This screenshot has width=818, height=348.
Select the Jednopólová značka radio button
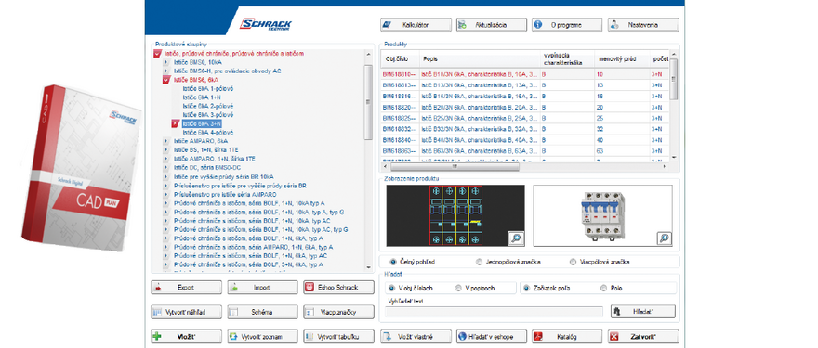[480, 262]
